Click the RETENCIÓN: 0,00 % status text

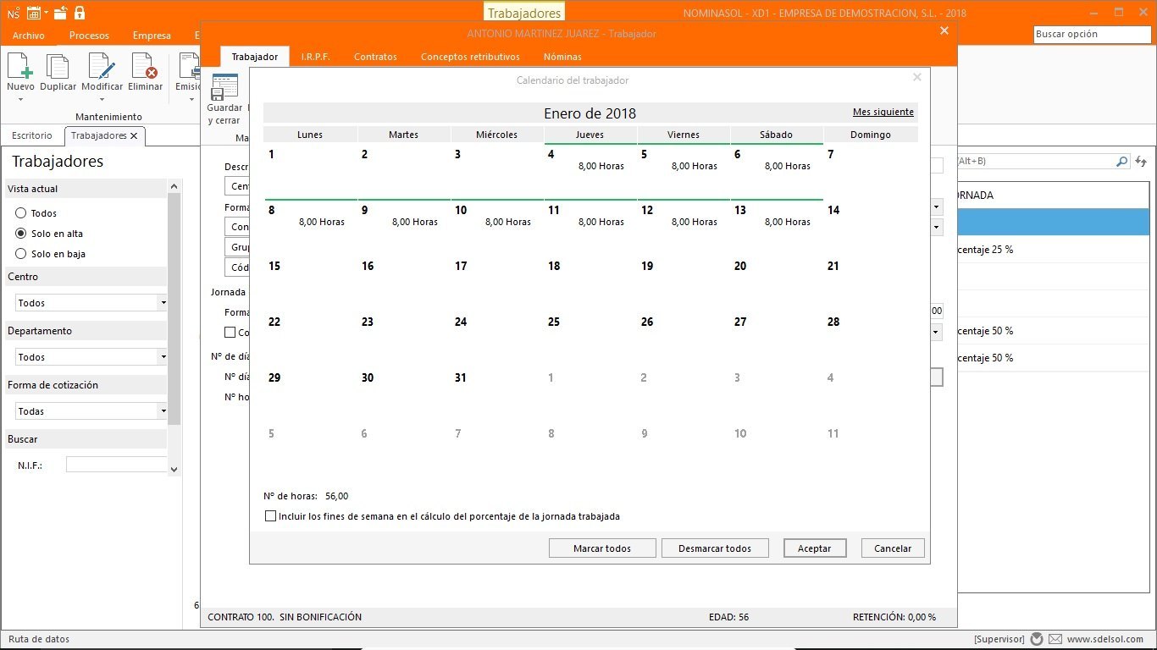pos(894,617)
